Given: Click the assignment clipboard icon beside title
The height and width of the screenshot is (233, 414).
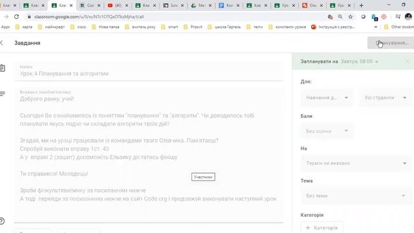Looking at the screenshot, I should [3, 68].
